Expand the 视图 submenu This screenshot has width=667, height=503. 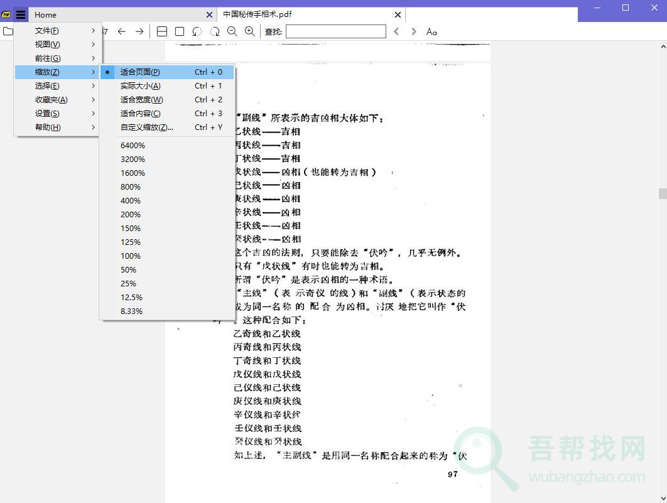(57, 44)
